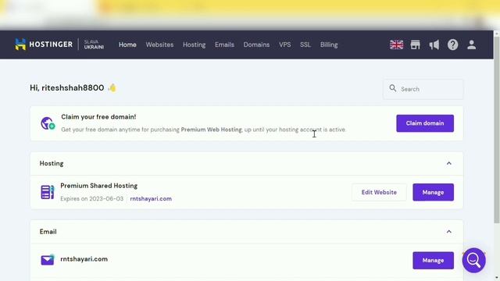
Task: Open the Hosting menu in navbar
Action: (x=195, y=44)
